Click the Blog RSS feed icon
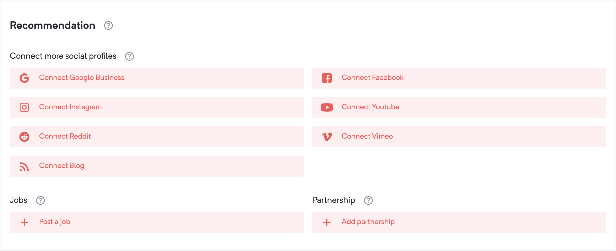616x251 pixels. (x=24, y=167)
